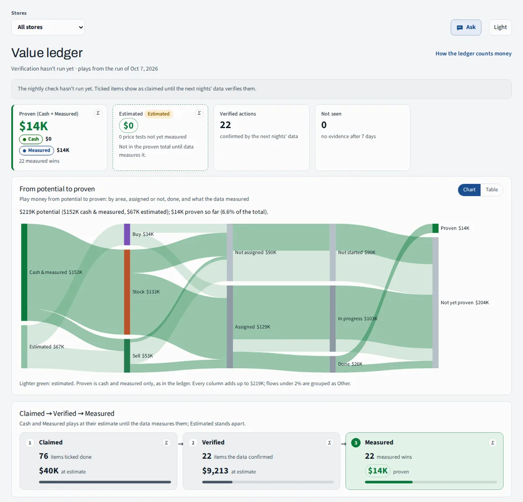Select the Cash & measured $152K node
The image size is (523, 502).
(x=24, y=272)
